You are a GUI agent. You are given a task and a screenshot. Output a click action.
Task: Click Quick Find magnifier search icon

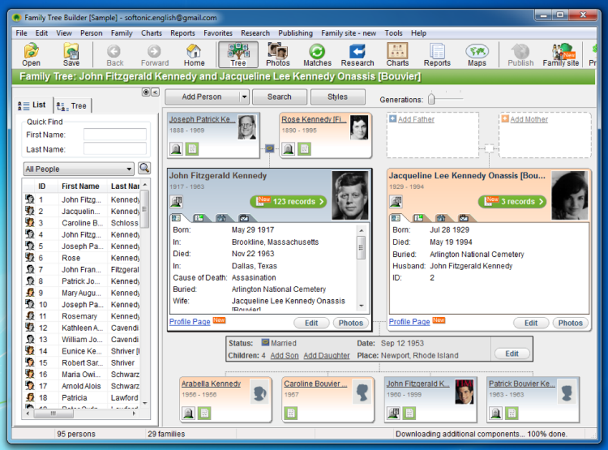click(x=144, y=168)
